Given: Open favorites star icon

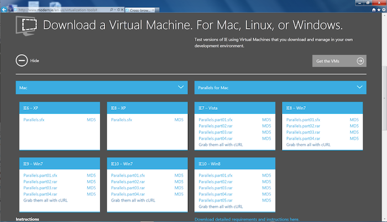Looking at the screenshot, I should (379, 10).
